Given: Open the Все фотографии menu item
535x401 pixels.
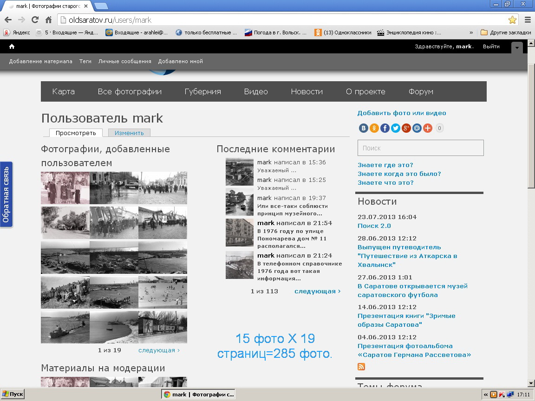Looking at the screenshot, I should 130,91.
